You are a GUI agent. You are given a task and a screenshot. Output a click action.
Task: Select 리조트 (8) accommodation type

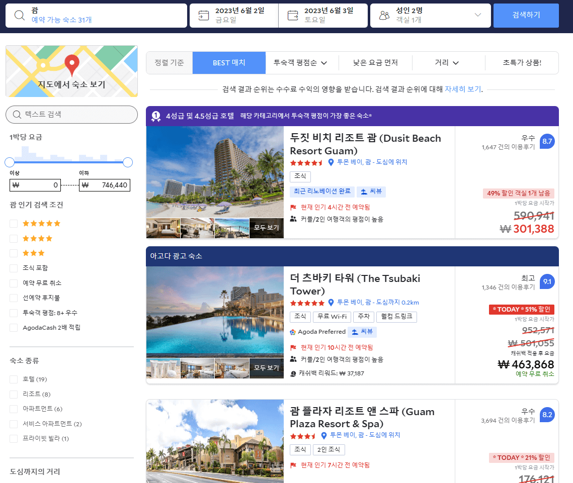(14, 394)
